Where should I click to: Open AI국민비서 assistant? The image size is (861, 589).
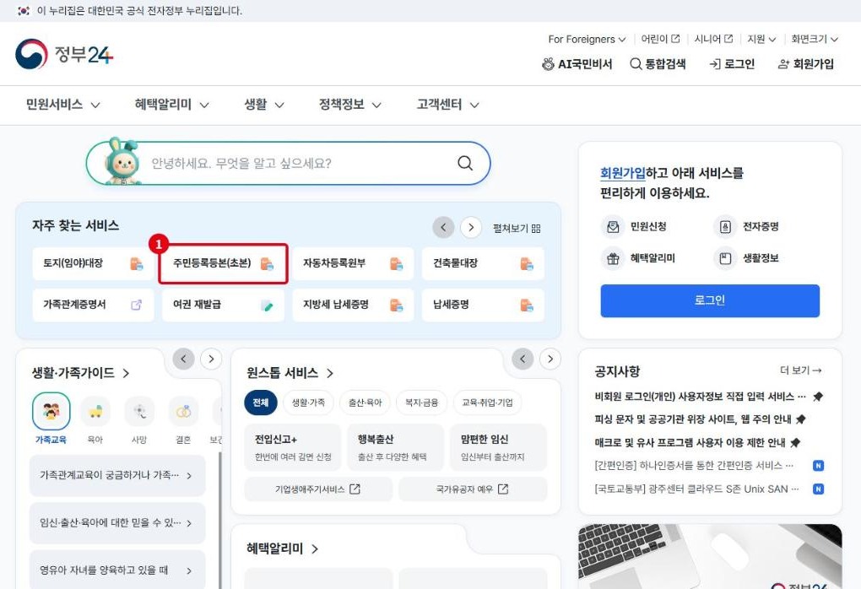tap(577, 64)
